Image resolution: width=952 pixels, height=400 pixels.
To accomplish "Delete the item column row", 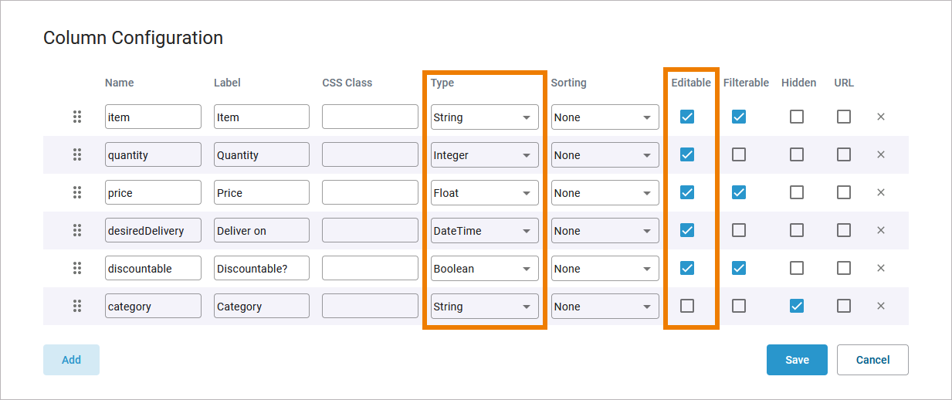I will pyautogui.click(x=880, y=117).
